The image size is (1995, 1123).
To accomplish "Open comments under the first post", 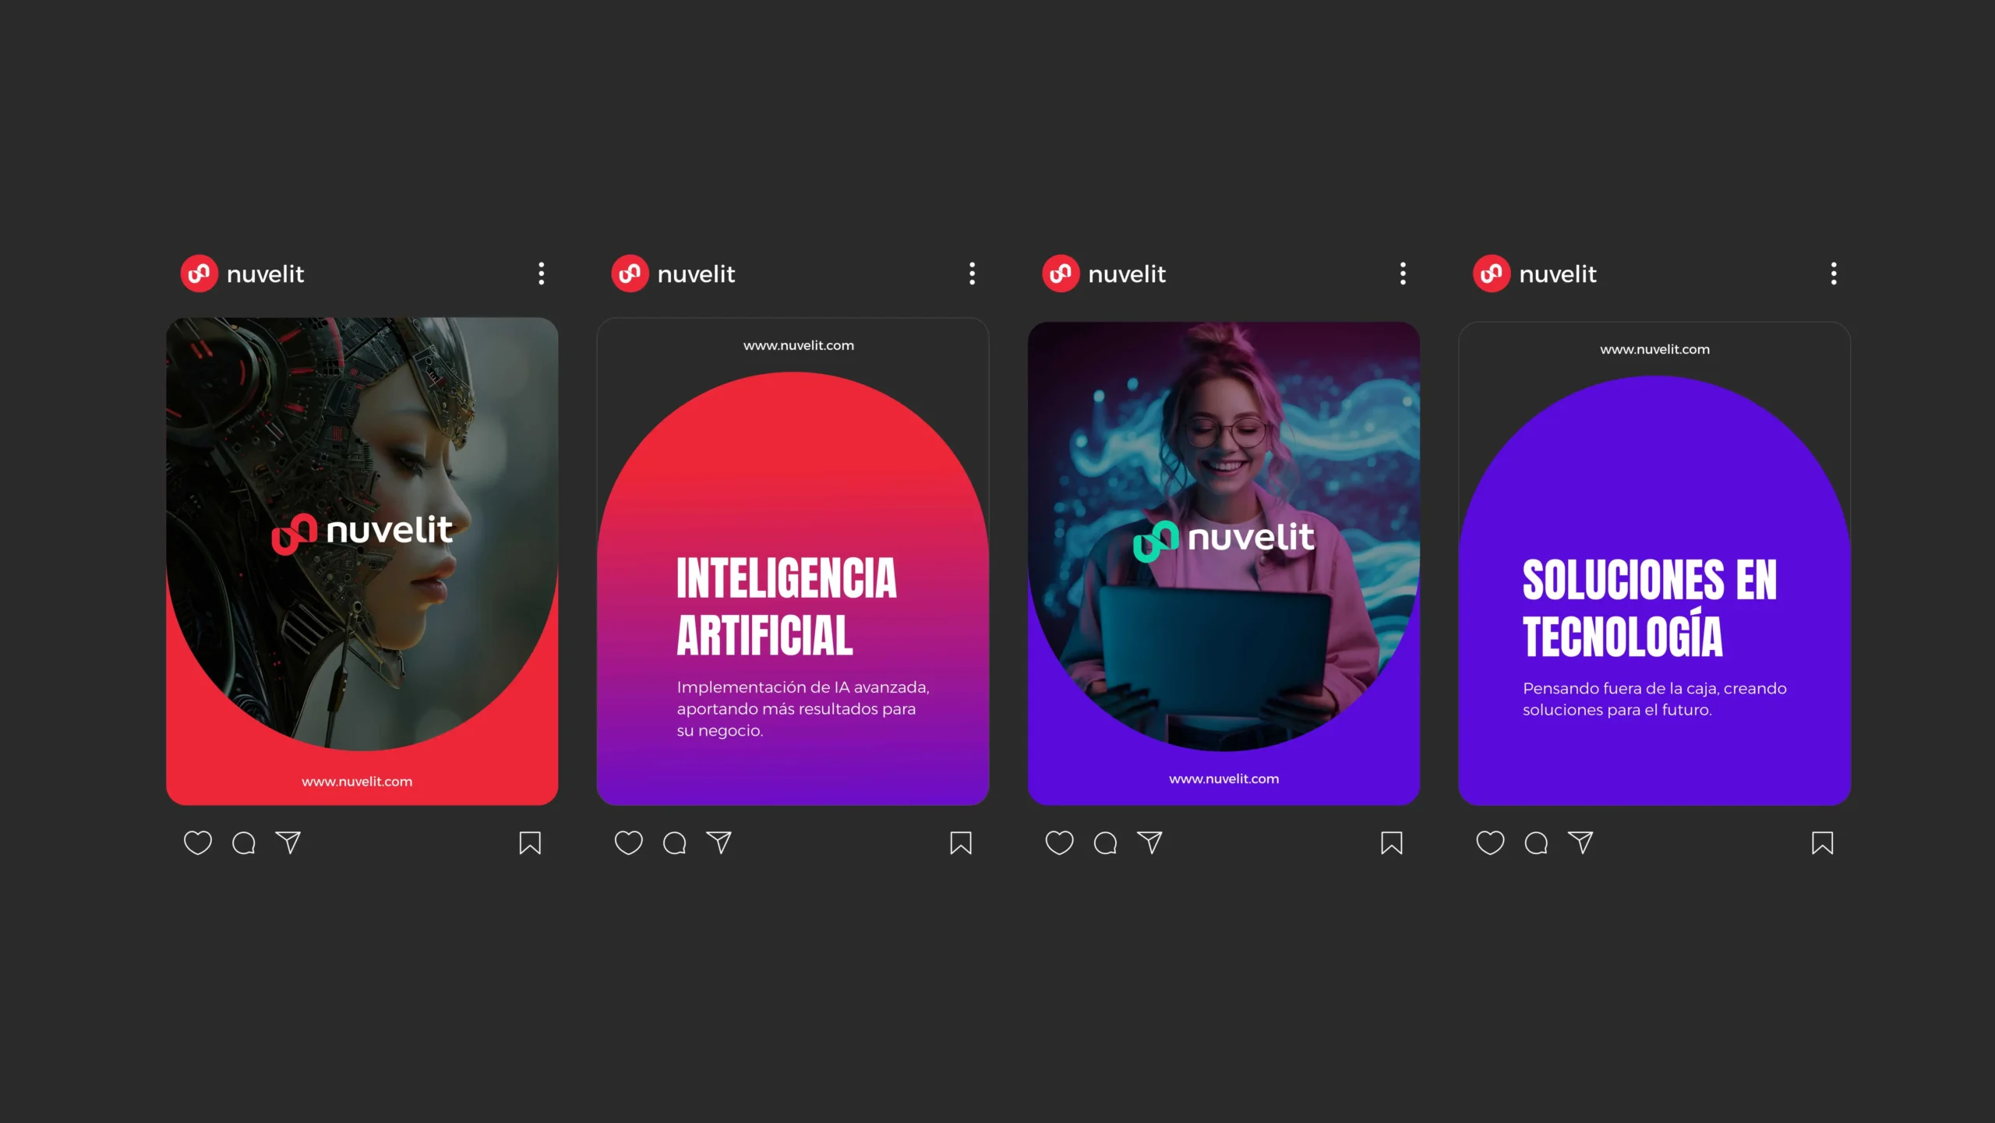I will (244, 842).
